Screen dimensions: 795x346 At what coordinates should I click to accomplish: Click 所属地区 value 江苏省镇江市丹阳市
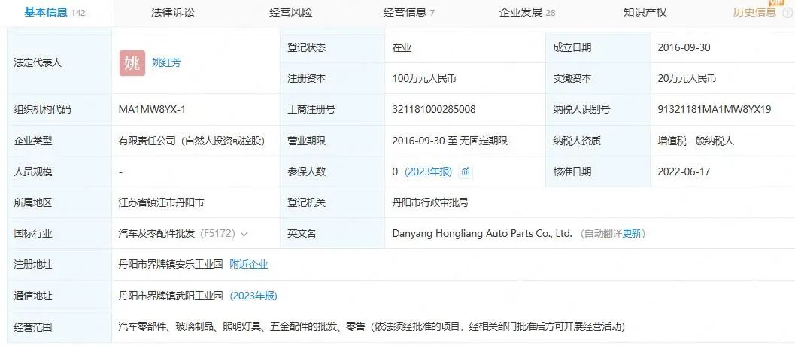pyautogui.click(x=161, y=203)
